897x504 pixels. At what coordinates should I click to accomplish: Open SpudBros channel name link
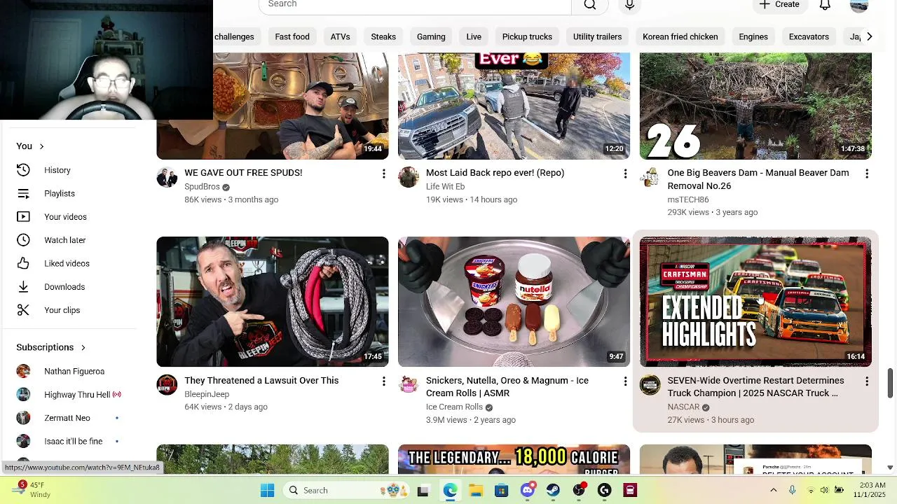tap(202, 187)
